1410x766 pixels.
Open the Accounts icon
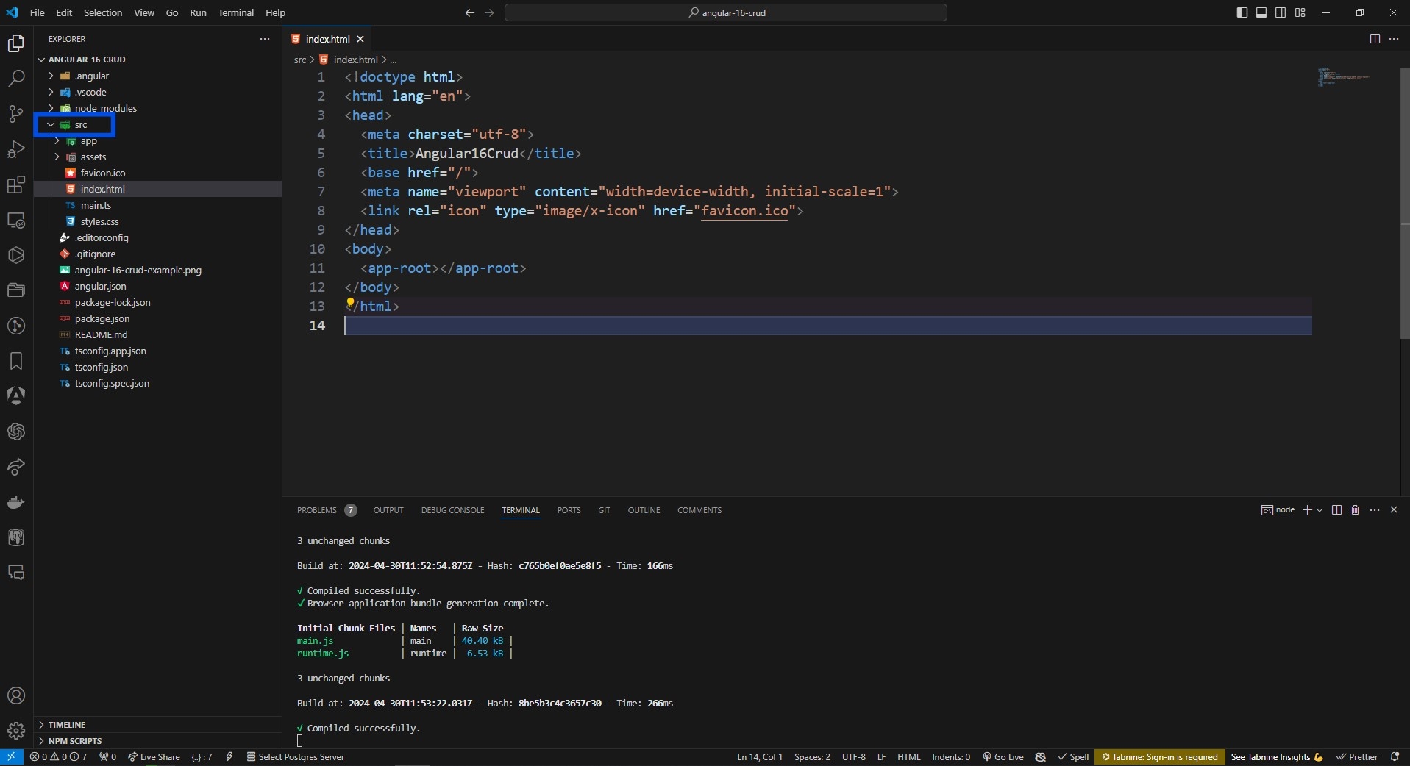(16, 695)
